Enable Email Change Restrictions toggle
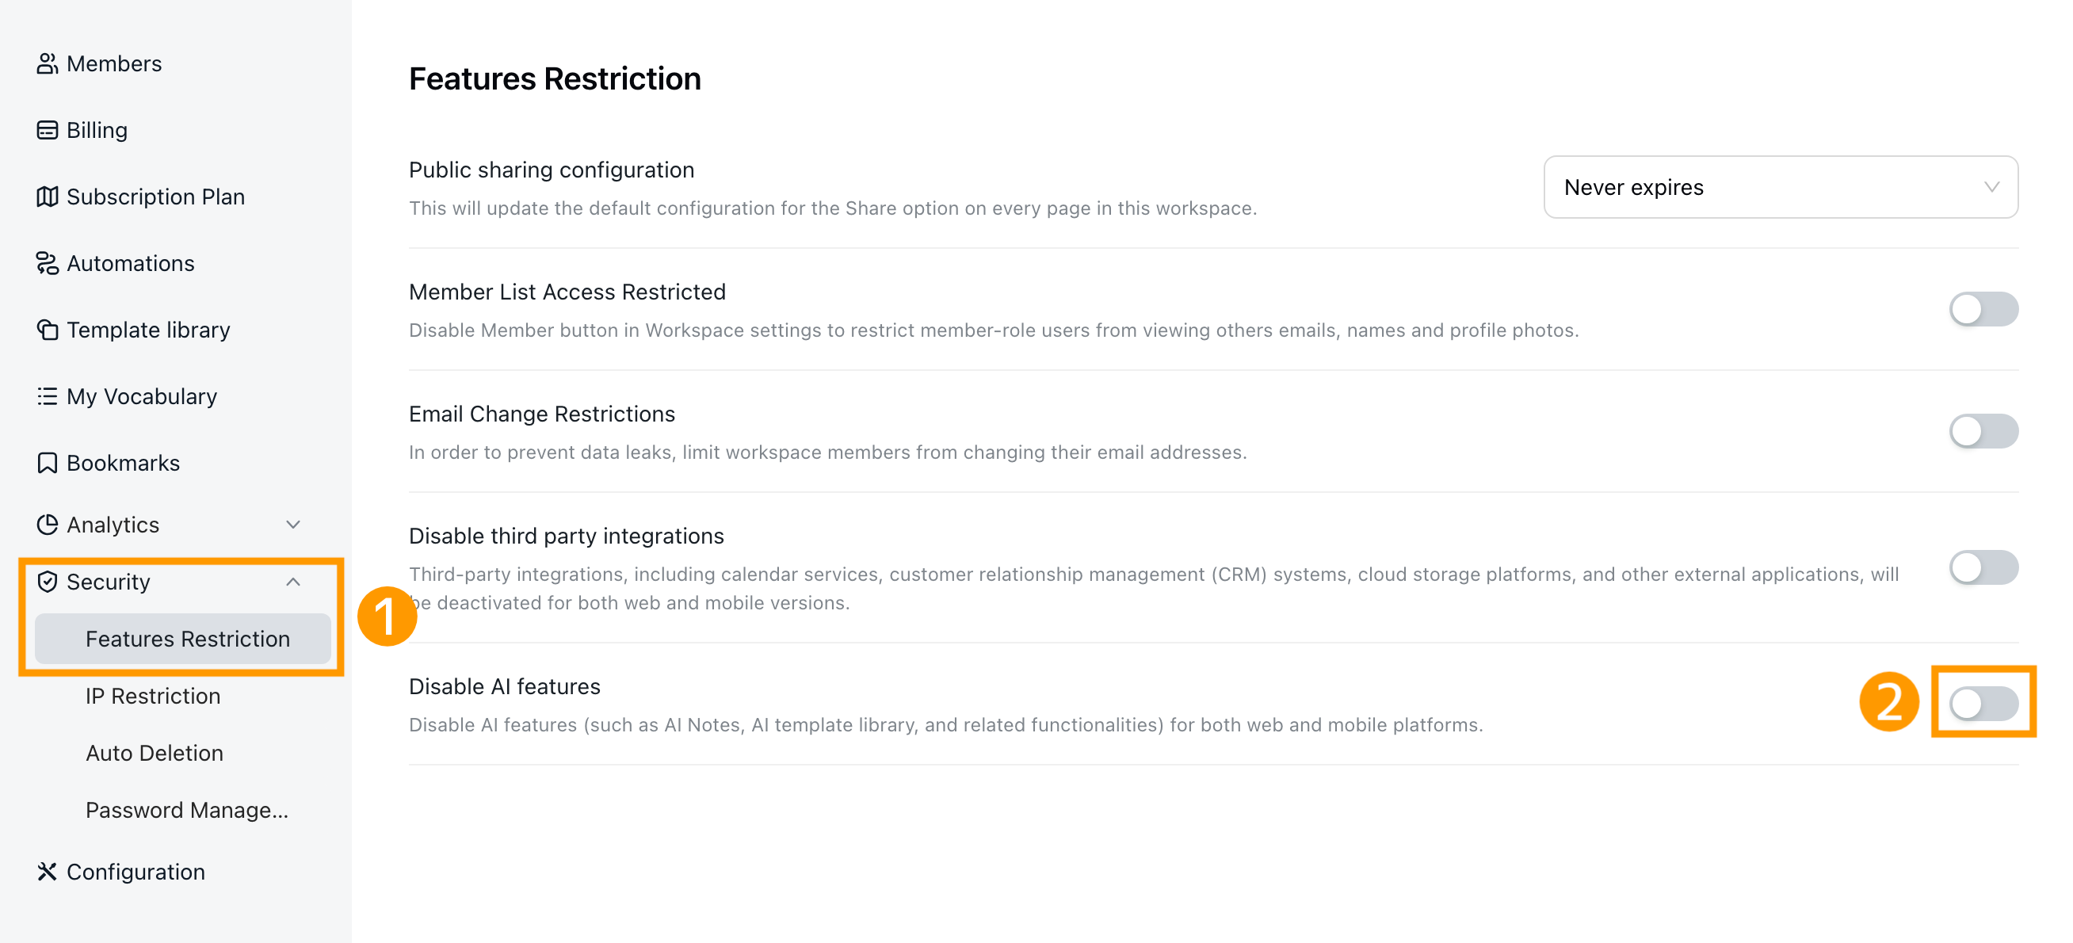 1983,431
